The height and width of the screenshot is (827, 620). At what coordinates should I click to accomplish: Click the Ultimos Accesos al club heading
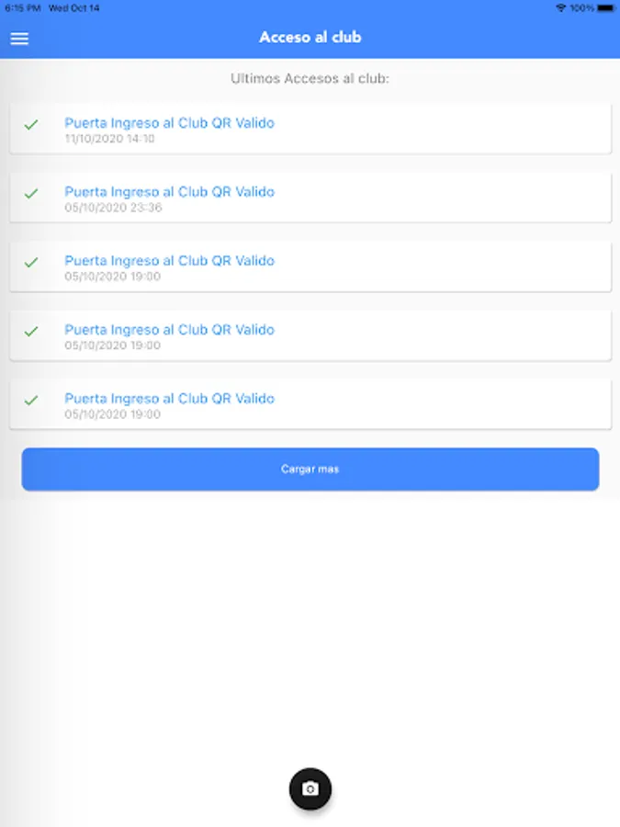point(310,79)
